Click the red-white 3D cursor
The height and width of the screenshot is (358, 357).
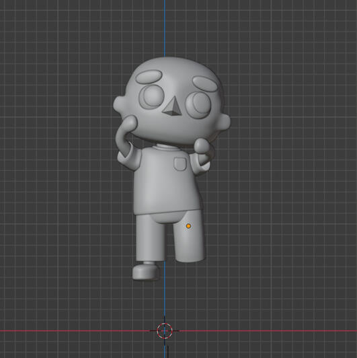tap(165, 330)
